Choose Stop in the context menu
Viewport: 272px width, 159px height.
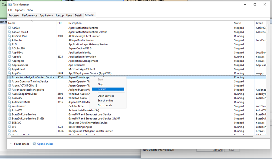(100, 84)
